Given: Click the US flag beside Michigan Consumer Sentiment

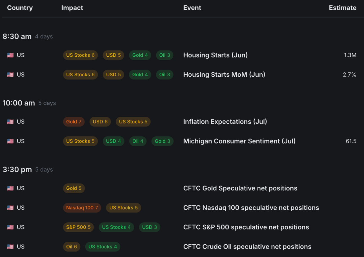Looking at the screenshot, I should pos(10,141).
